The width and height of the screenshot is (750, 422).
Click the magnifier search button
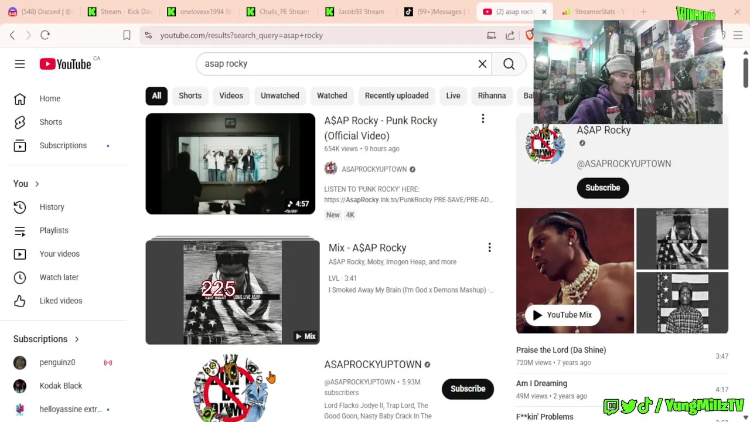[509, 64]
